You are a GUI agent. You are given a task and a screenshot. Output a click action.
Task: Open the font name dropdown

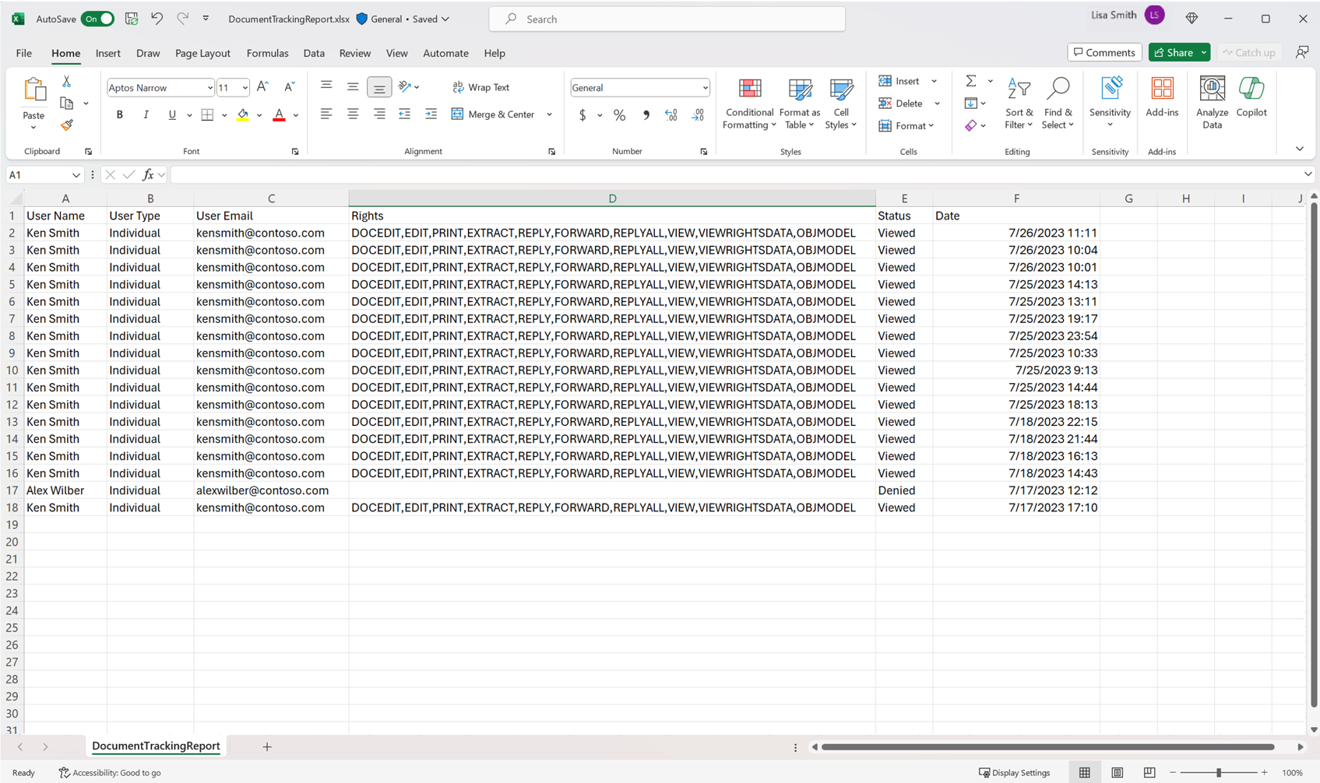209,88
